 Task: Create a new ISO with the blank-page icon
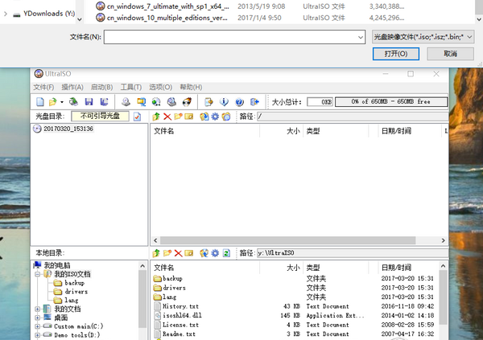(40, 102)
